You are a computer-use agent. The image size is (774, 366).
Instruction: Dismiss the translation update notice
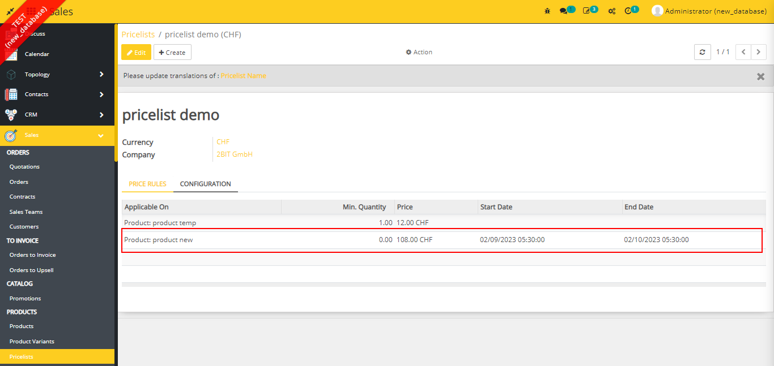760,76
